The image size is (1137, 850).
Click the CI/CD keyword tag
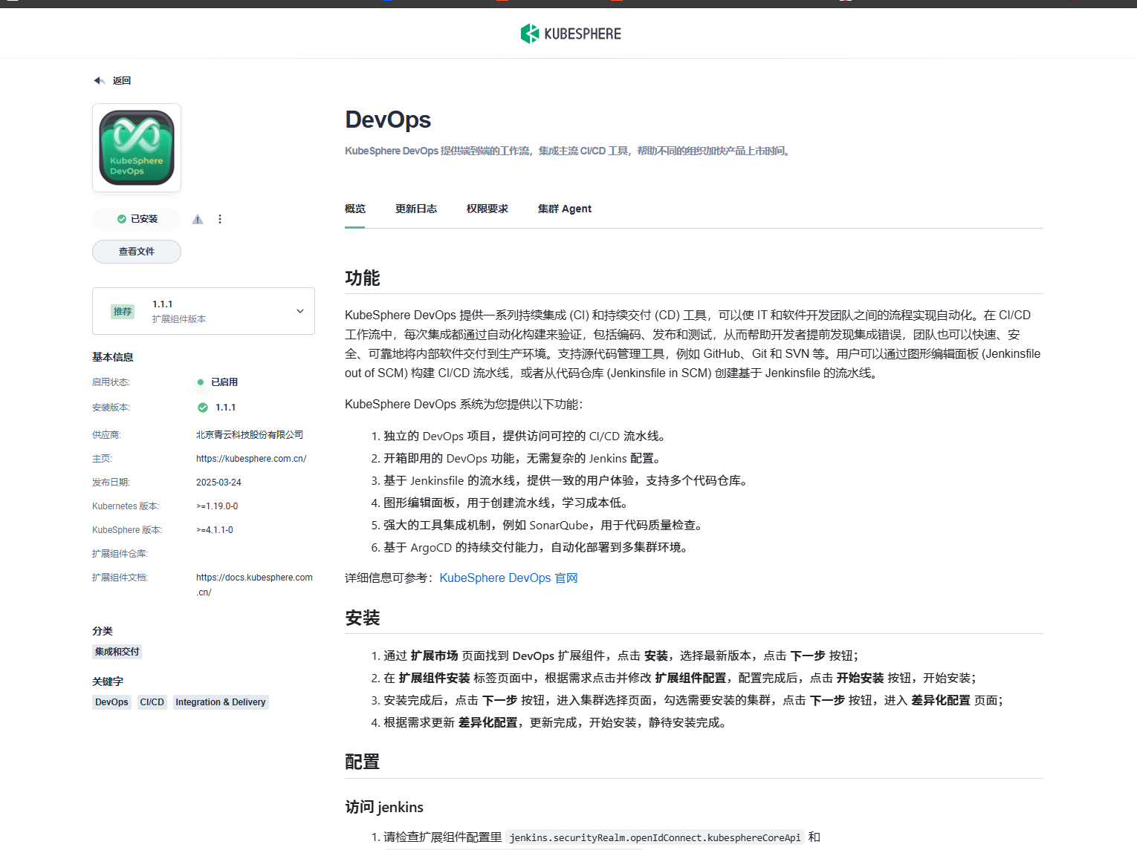tap(152, 702)
